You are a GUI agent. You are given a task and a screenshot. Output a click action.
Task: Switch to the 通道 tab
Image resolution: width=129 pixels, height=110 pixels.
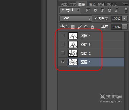point(92,4)
